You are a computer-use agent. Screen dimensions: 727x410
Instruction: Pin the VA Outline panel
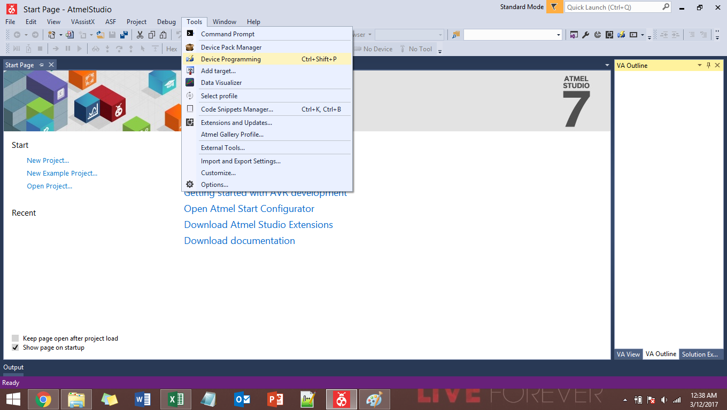[x=709, y=65]
